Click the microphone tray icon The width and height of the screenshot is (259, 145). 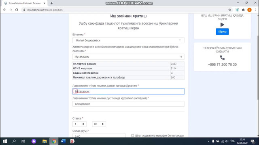click(213, 141)
